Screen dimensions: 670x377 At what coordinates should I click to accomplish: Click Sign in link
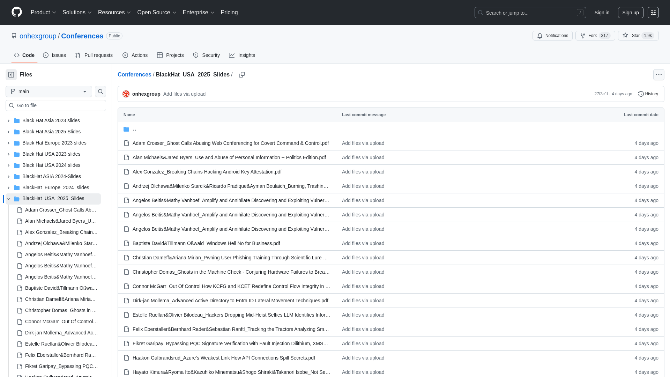tap(602, 13)
